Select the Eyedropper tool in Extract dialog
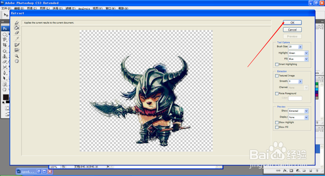Screen dimensions: 325x176 click(17, 39)
